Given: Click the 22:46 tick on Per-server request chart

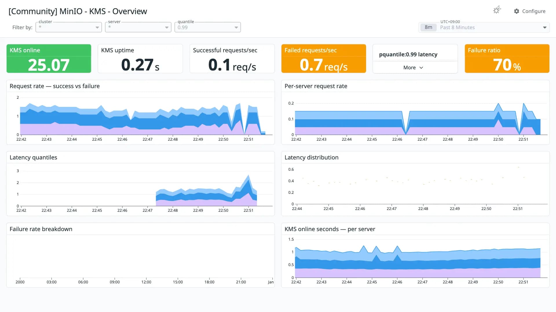Looking at the screenshot, I should 397,139.
